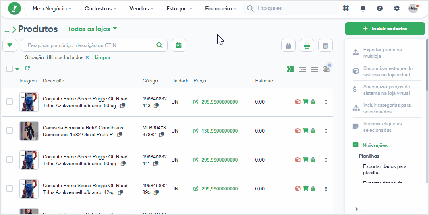Viewport: 429px width, 215px height.
Task: Click red stock box icon in 50-xg row
Action: click(298, 102)
